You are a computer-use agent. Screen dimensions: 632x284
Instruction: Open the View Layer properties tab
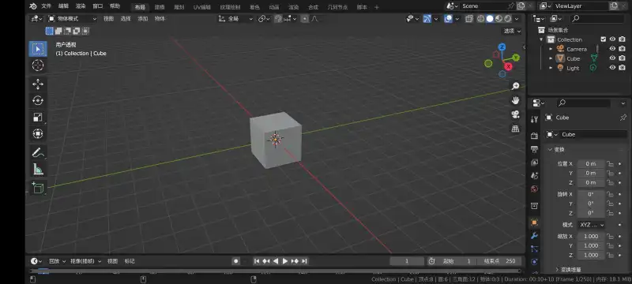[x=535, y=163]
